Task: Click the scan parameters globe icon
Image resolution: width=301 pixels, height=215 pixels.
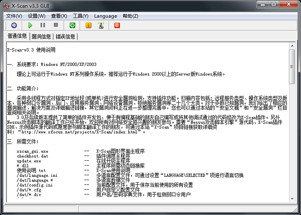Action: click(14, 26)
